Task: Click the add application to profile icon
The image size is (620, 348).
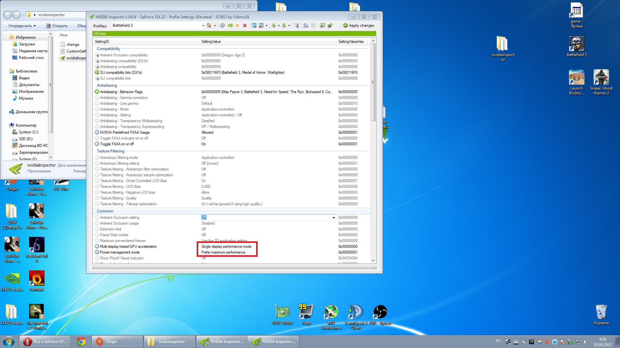Action: pyautogui.click(x=254, y=25)
